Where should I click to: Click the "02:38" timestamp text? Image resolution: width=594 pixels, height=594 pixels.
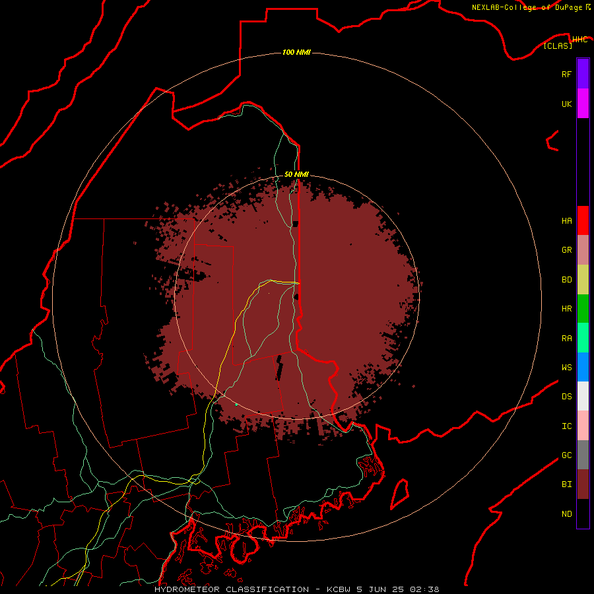pos(424,589)
